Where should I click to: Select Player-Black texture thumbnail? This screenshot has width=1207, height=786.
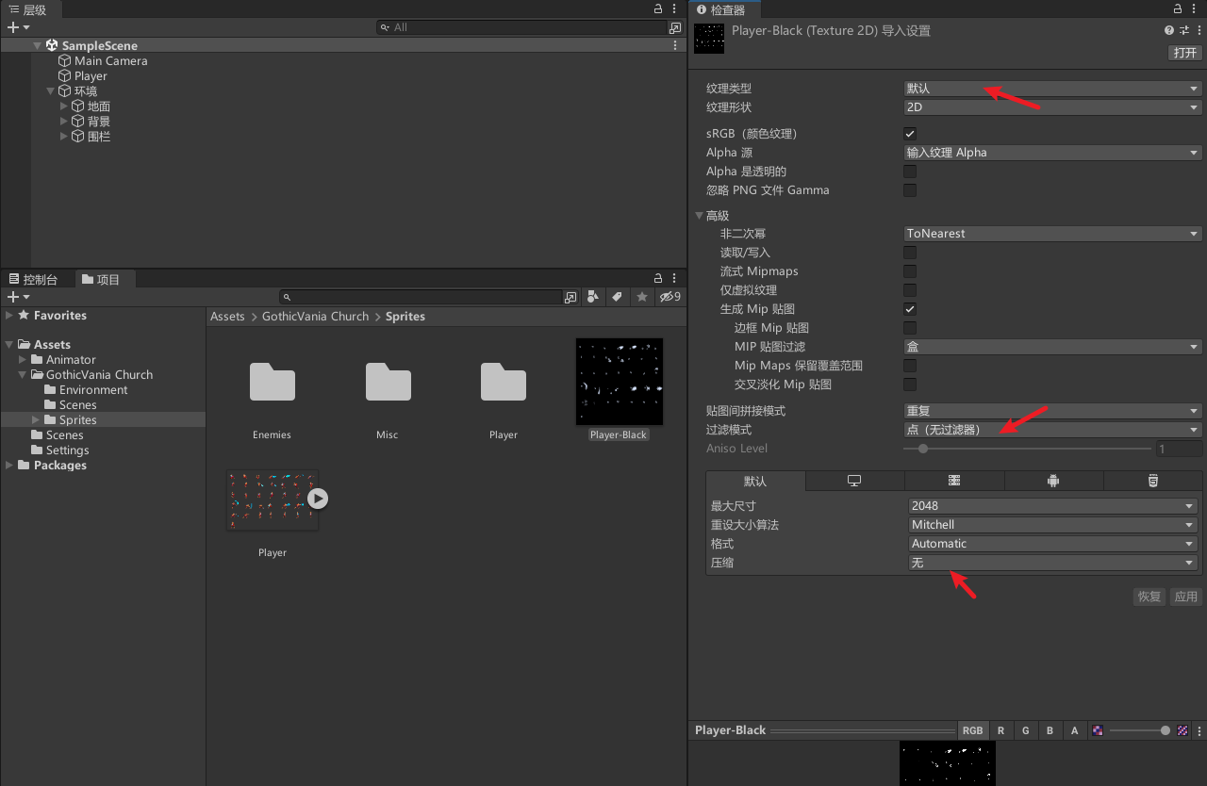[619, 382]
